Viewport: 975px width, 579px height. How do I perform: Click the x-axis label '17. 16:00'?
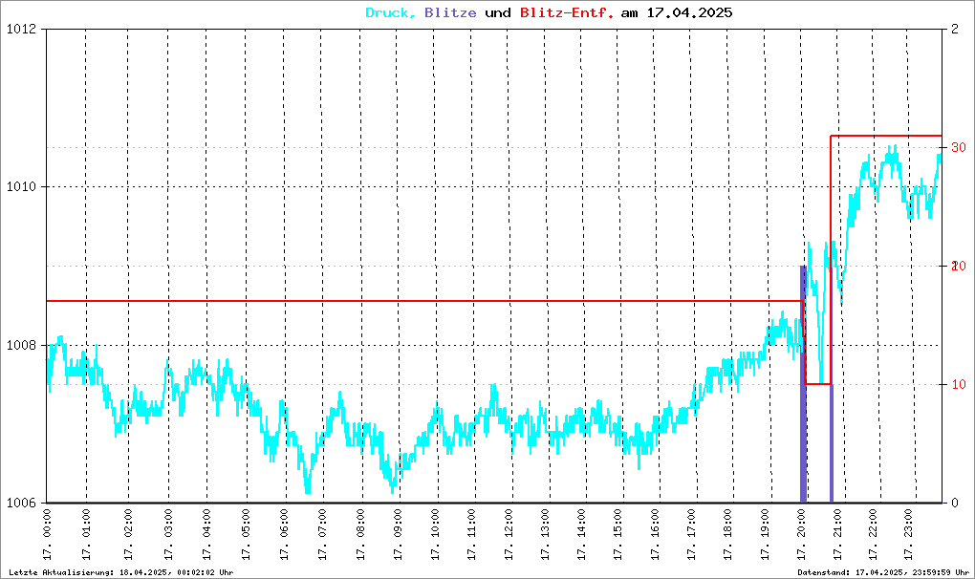coord(656,535)
